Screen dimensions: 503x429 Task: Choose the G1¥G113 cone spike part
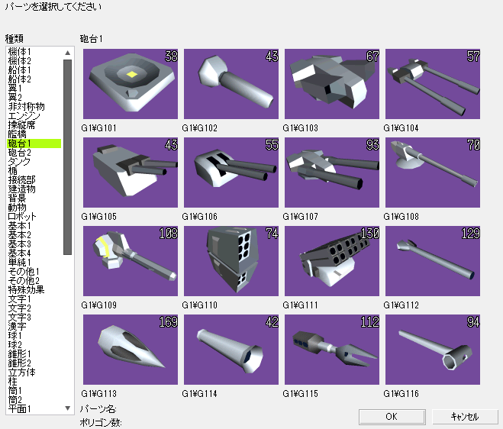131,350
